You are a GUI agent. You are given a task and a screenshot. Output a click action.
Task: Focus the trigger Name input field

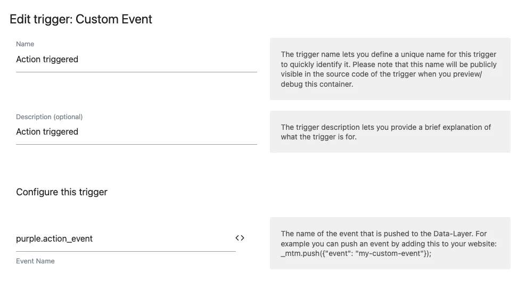pos(160,60)
